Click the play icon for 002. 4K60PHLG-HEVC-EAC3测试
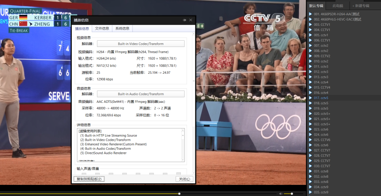The height and width of the screenshot is (196, 381). click(x=310, y=19)
